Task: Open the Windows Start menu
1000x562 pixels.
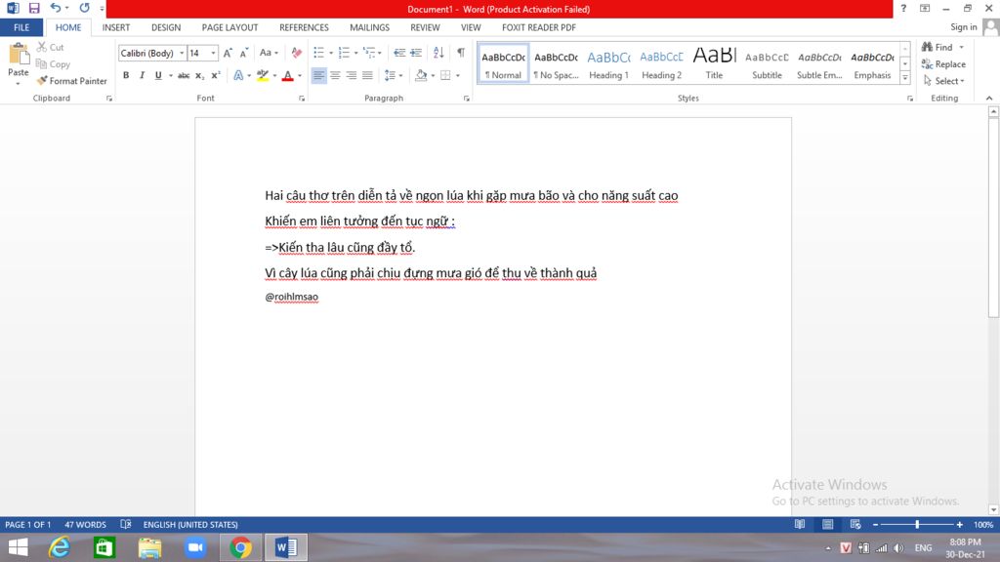Action: click(x=18, y=547)
